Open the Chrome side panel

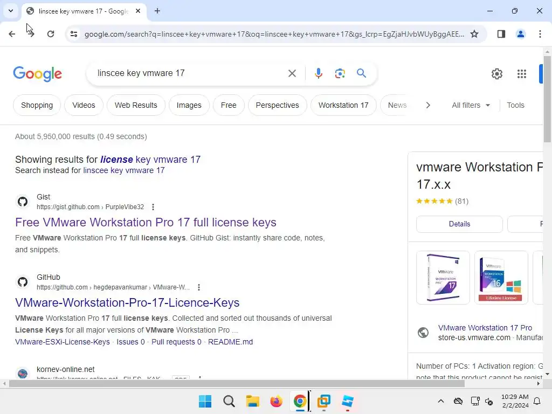pos(501,34)
